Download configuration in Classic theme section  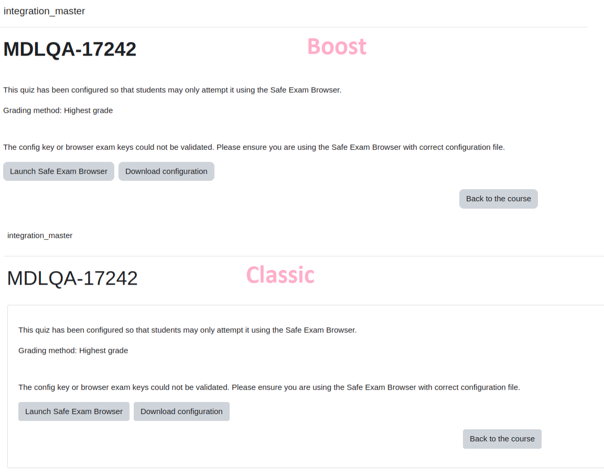(181, 412)
